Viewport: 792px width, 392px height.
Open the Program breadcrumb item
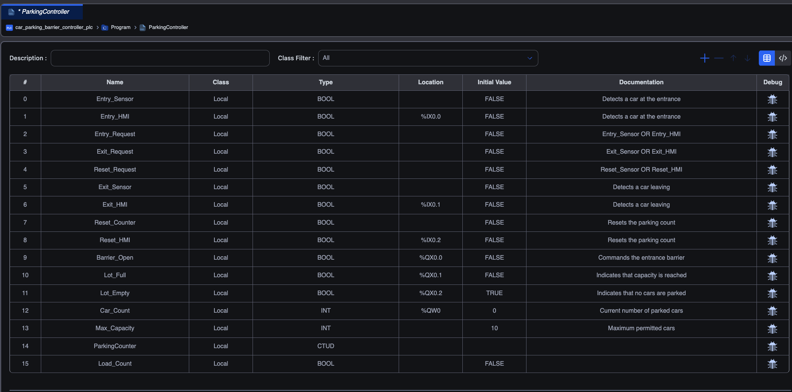point(116,27)
